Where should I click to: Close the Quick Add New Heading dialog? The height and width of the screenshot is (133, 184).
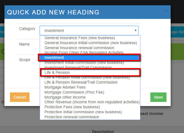pyautogui.click(x=166, y=11)
